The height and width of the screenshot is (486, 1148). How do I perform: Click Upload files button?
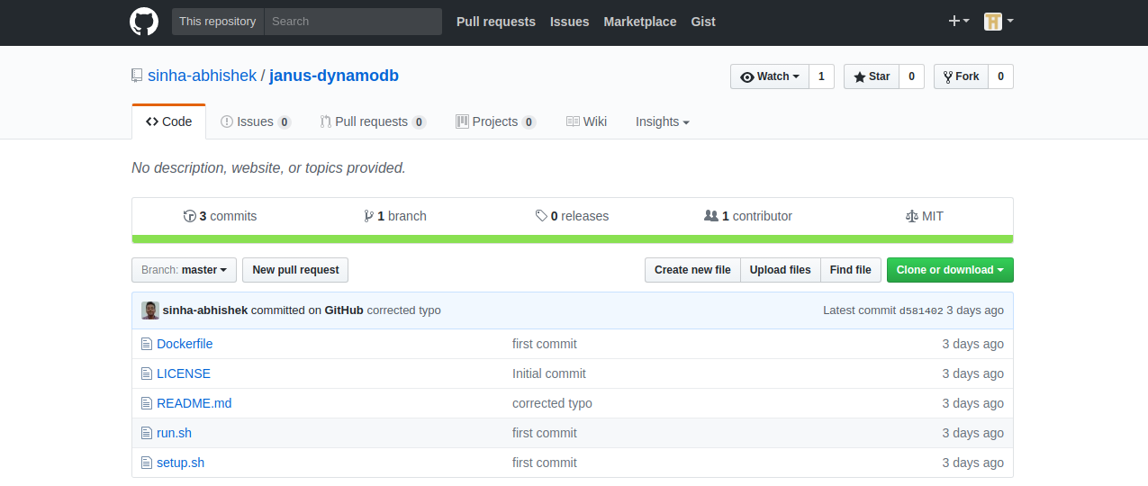click(780, 270)
